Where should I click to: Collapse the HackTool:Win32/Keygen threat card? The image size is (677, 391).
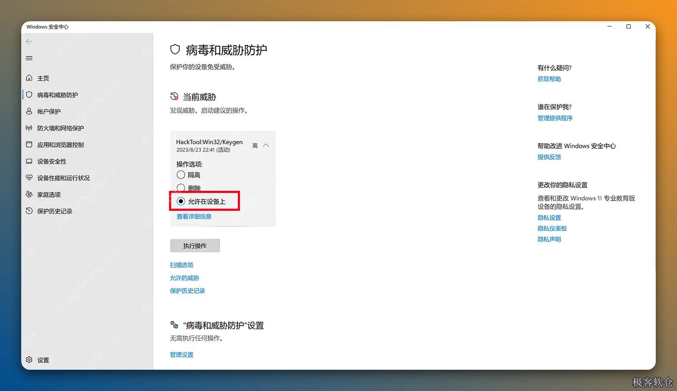266,145
